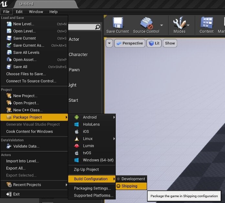The width and height of the screenshot is (225, 203).
Task: Click the Exit door icon
Action: click(9, 194)
